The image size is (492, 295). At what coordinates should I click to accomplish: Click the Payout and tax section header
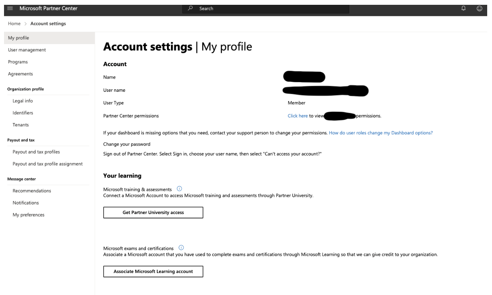click(21, 140)
